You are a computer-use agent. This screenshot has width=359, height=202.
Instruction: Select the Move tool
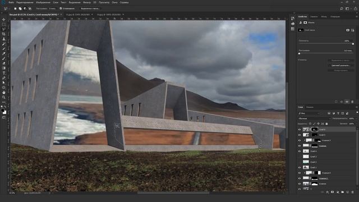4,20
